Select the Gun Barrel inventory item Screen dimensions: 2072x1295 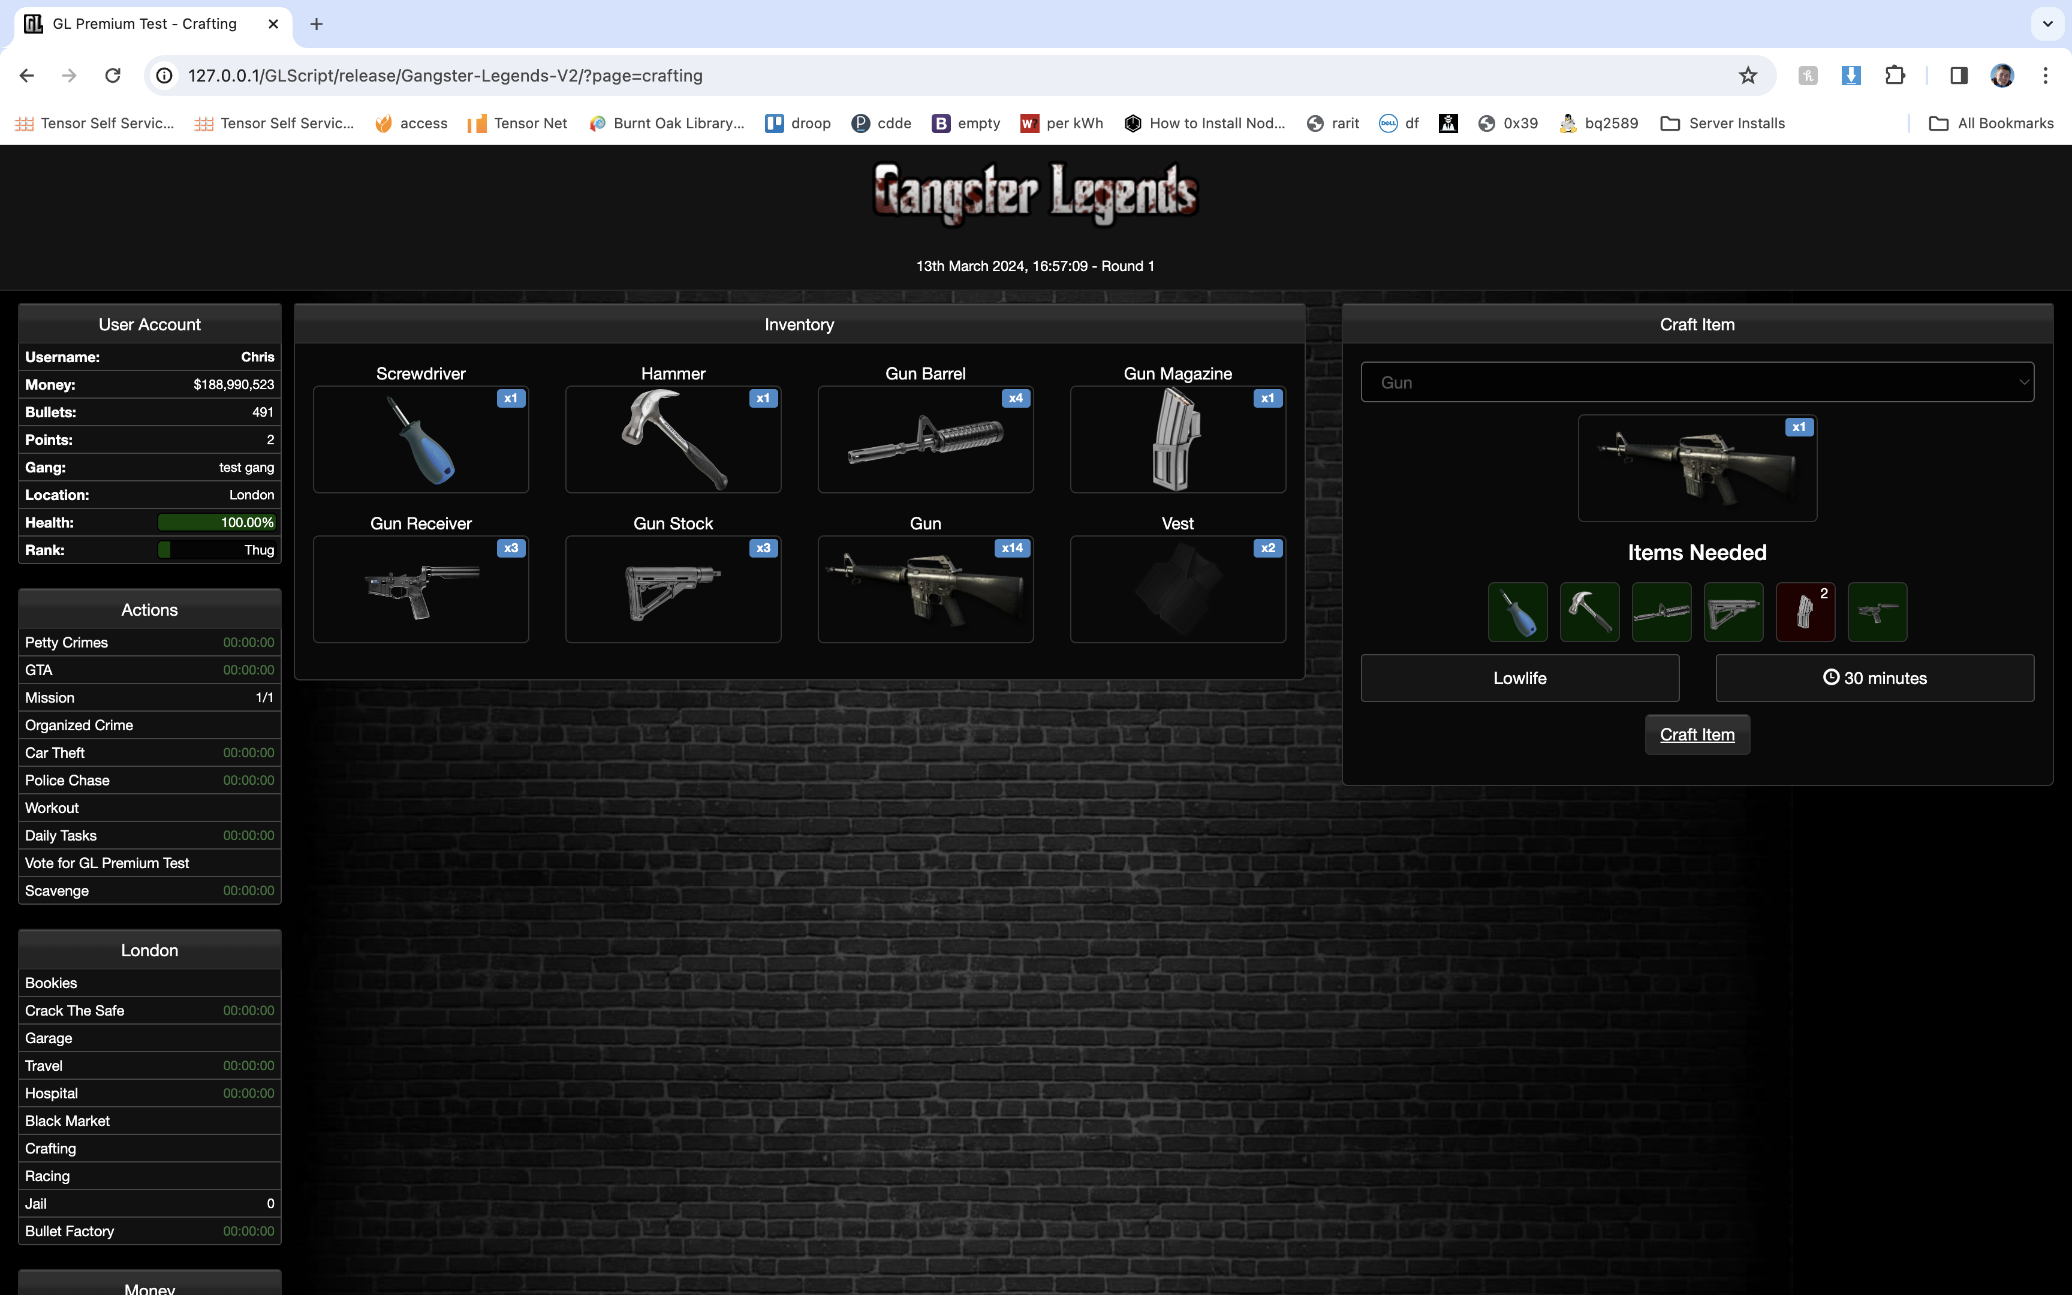click(x=924, y=439)
